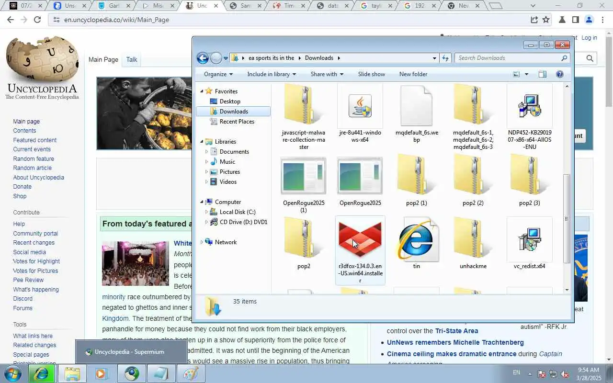Open Windows Media Player from taskbar

pos(102,373)
